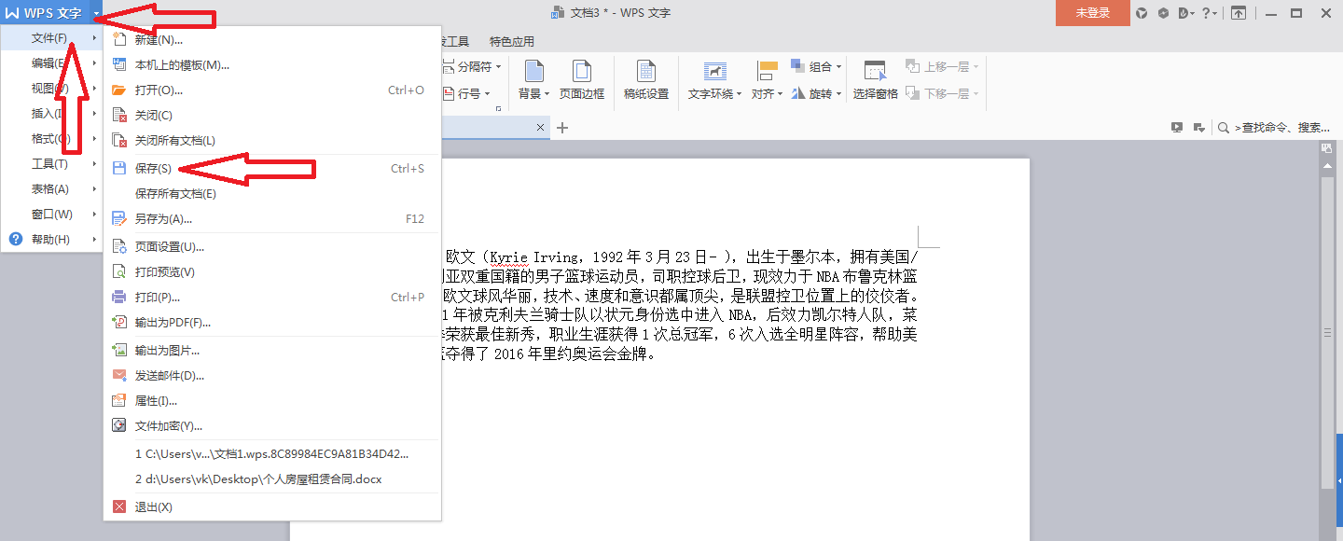
Task: Click the Export as PDF (输出为PDF) icon
Action: pyautogui.click(x=118, y=323)
